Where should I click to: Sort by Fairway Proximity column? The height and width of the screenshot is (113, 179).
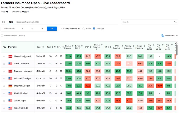[x=133, y=46]
